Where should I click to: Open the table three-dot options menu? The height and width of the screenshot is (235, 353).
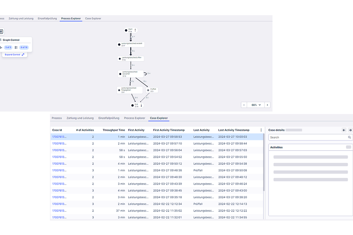(261, 130)
